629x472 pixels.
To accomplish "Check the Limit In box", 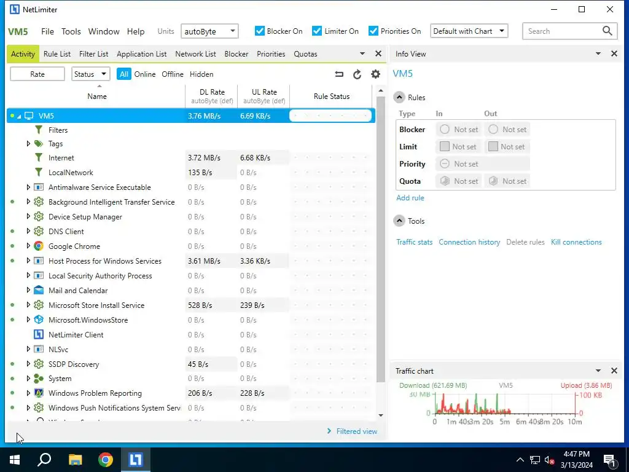I will tap(445, 146).
